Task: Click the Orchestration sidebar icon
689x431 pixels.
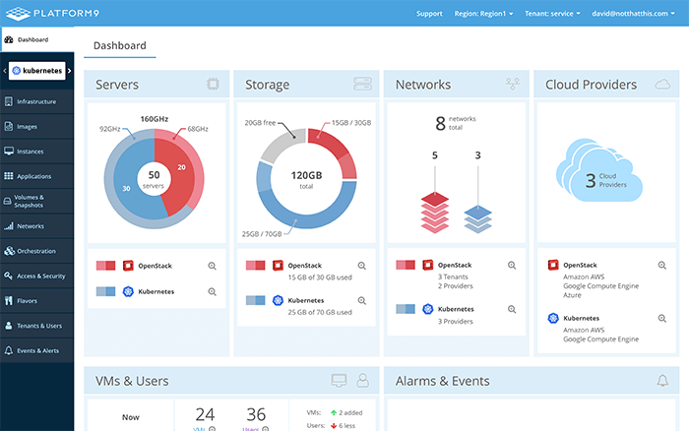Action: point(9,251)
